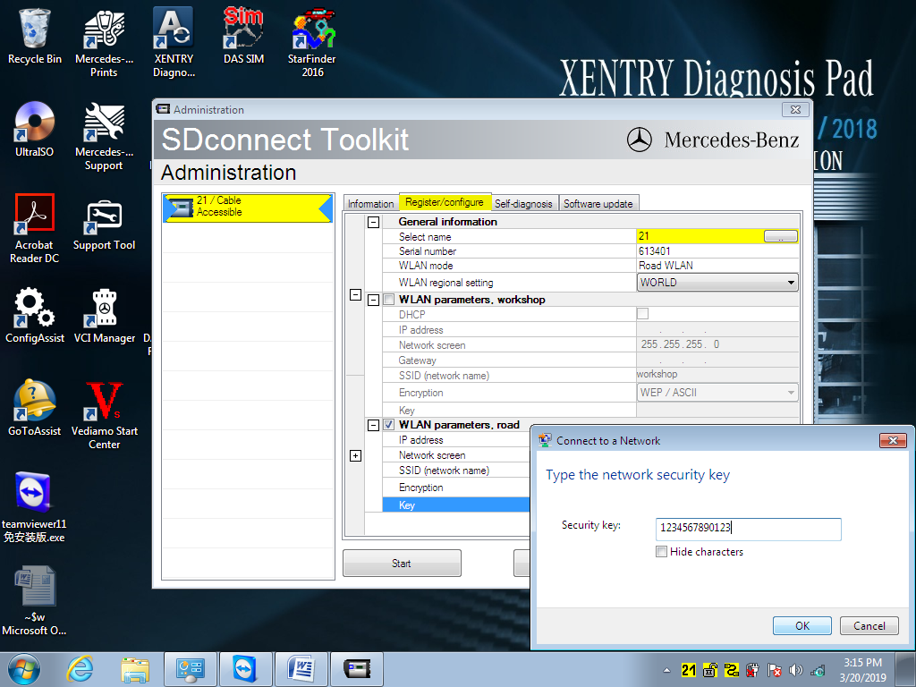The width and height of the screenshot is (916, 687).
Task: Collapse the outer minus tree node
Action: point(355,294)
